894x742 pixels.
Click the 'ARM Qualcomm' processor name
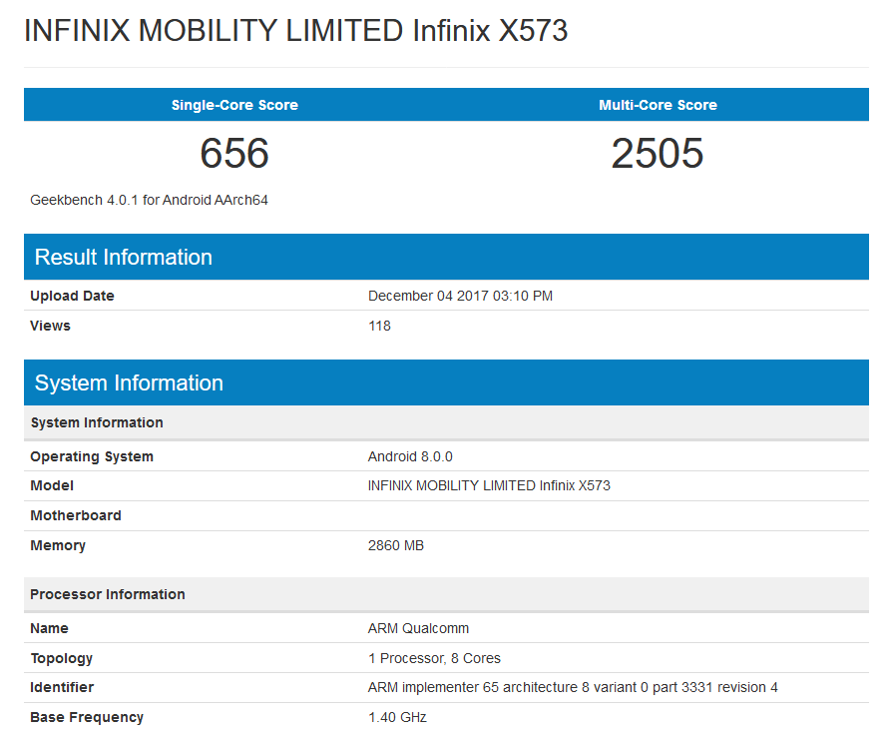(418, 628)
